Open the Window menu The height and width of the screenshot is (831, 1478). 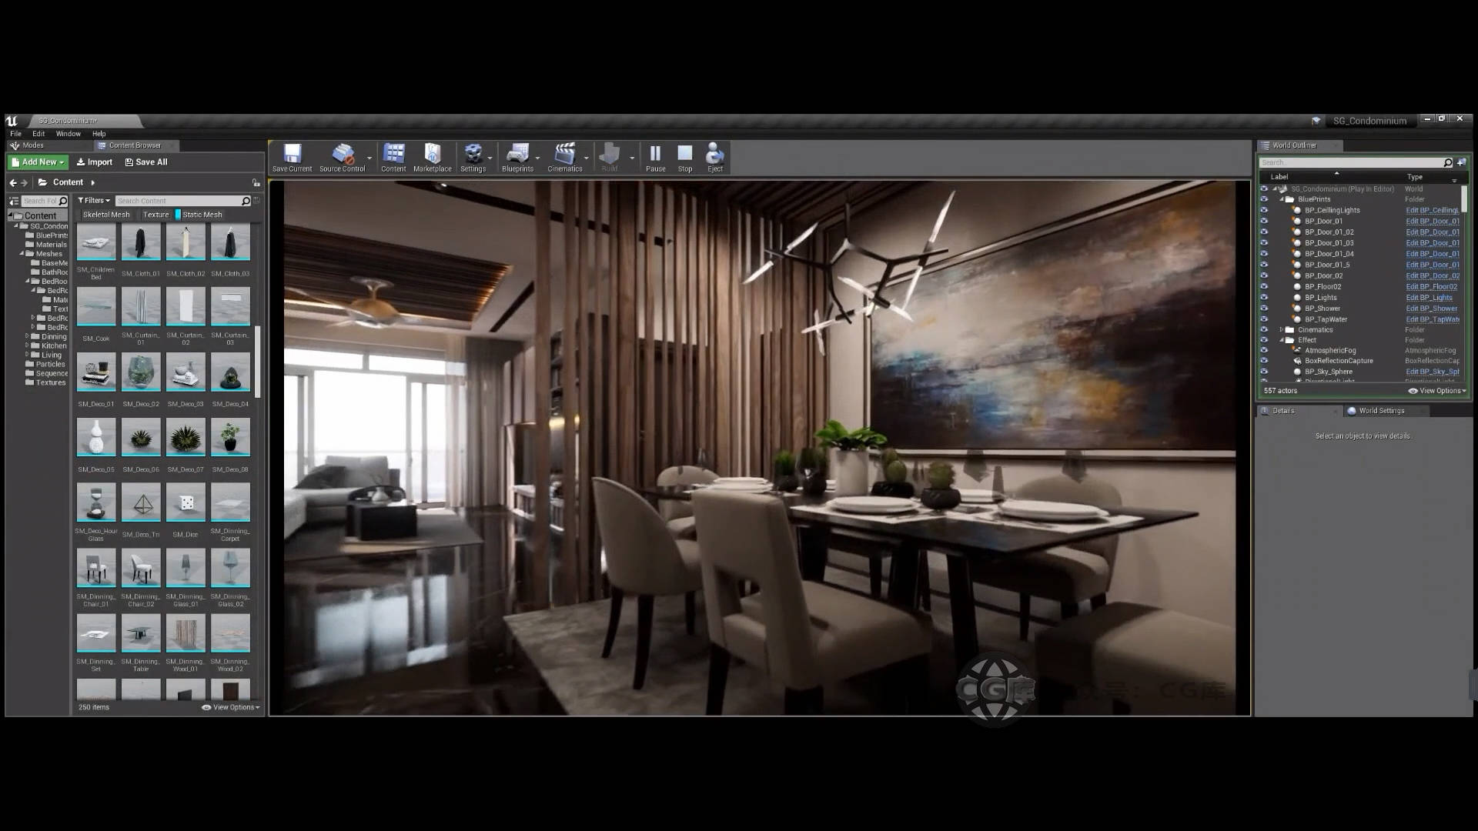click(68, 134)
